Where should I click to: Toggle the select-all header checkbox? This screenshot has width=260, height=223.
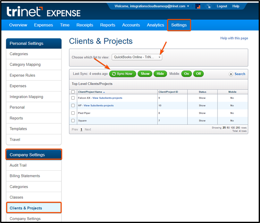[73, 92]
